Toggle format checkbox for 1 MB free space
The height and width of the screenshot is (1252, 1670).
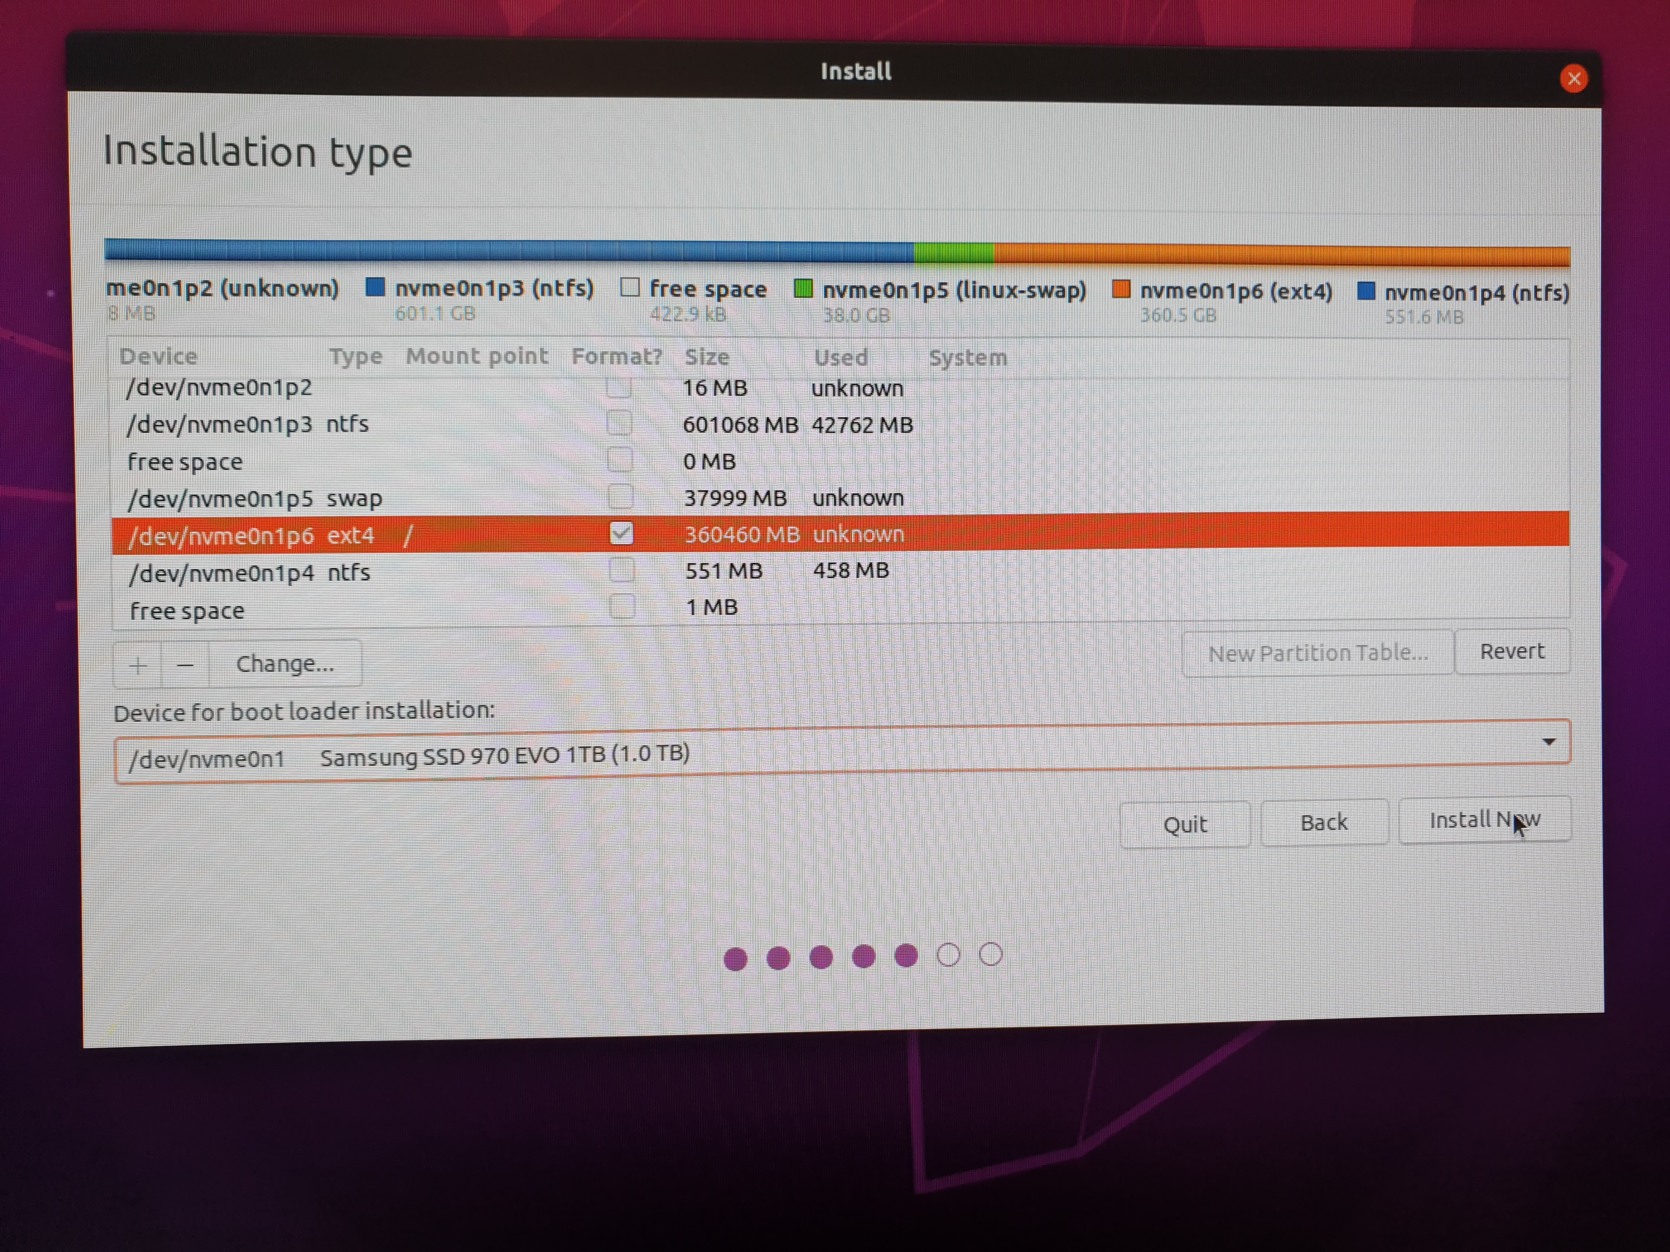[623, 607]
